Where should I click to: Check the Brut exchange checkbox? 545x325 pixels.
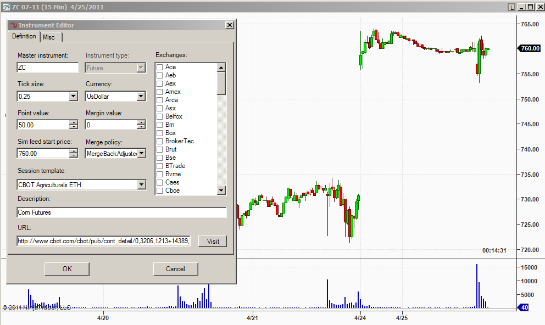tap(159, 150)
